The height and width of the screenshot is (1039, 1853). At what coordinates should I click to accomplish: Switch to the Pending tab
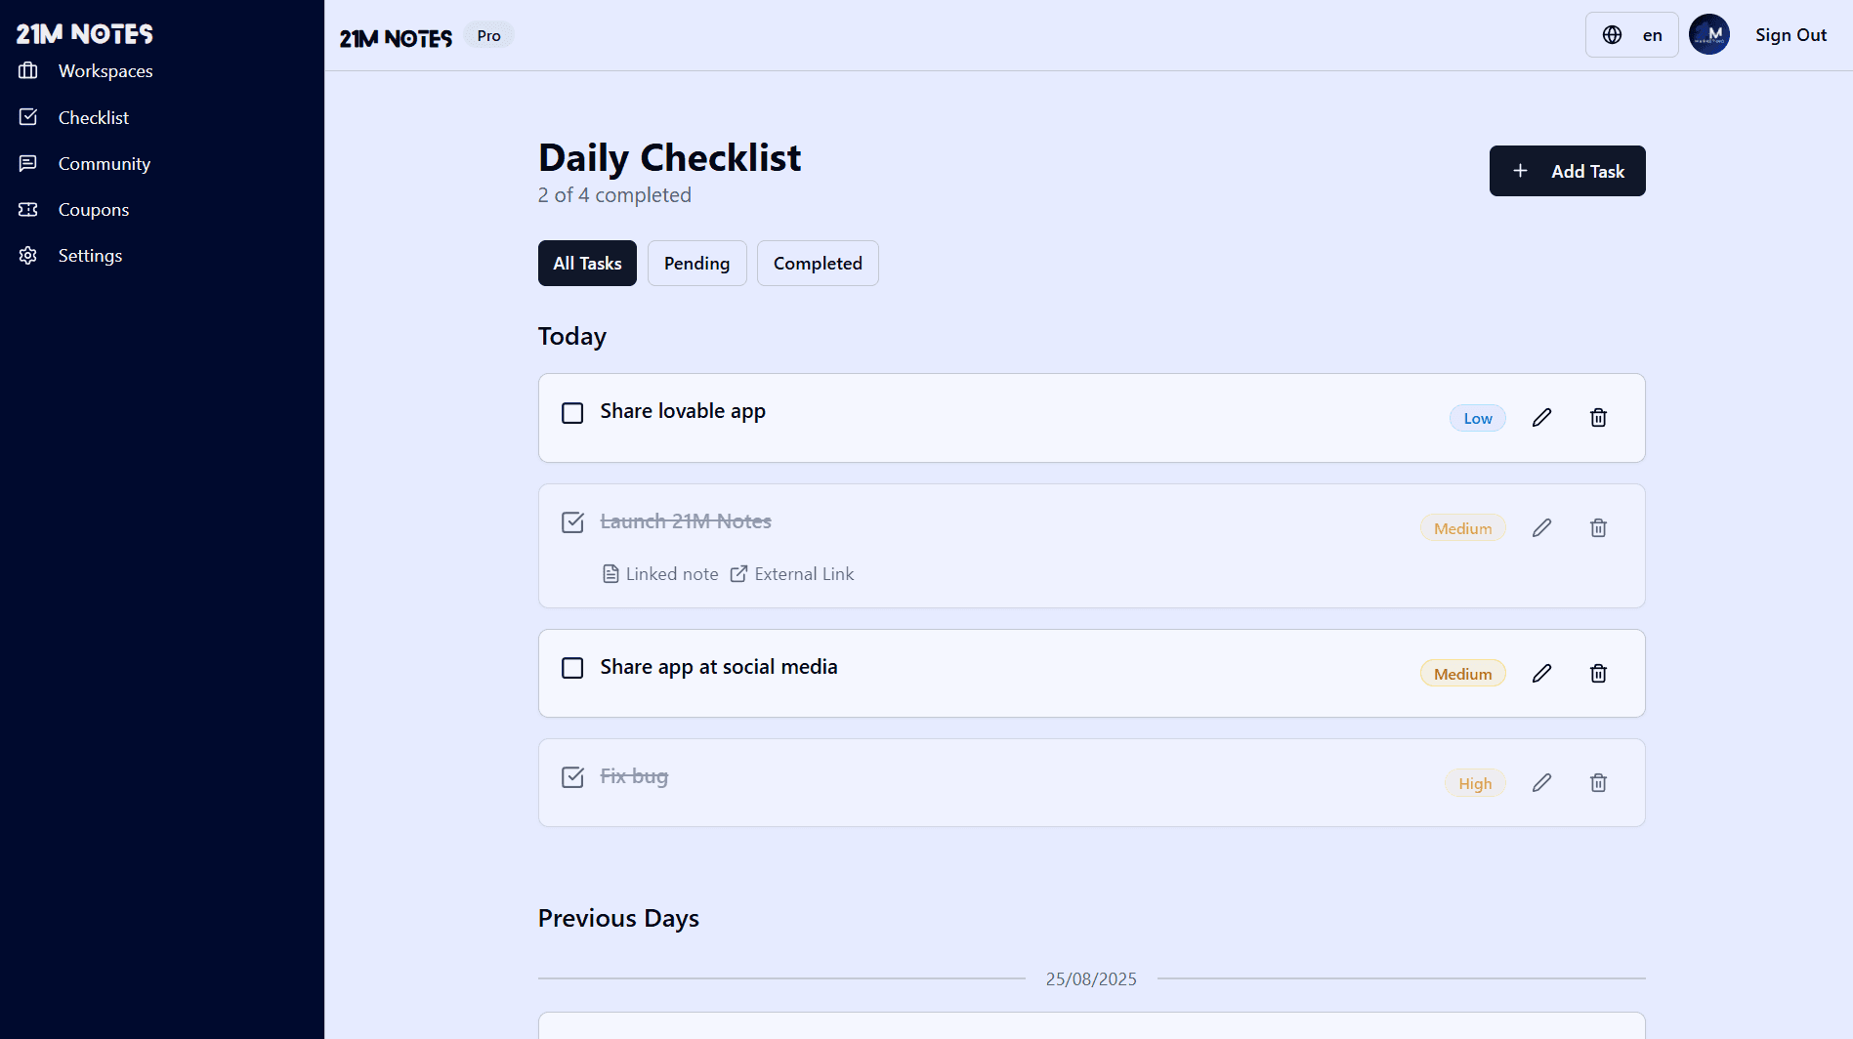(696, 264)
